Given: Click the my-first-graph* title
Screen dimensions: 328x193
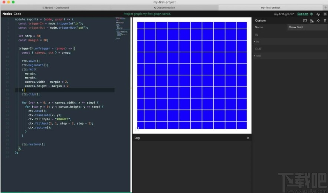Looking at the screenshot, I should point(284,14).
